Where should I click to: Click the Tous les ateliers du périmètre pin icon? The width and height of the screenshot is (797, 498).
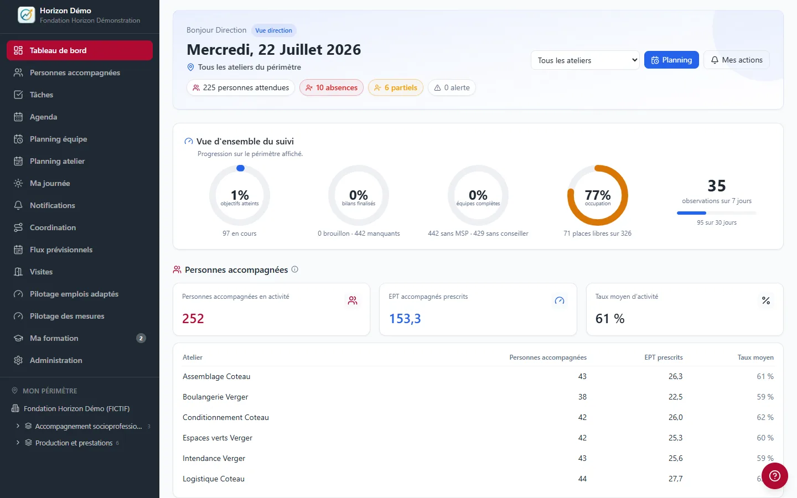(191, 67)
